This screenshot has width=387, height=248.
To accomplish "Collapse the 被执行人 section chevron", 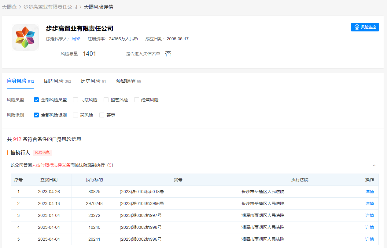I will coord(374,165).
